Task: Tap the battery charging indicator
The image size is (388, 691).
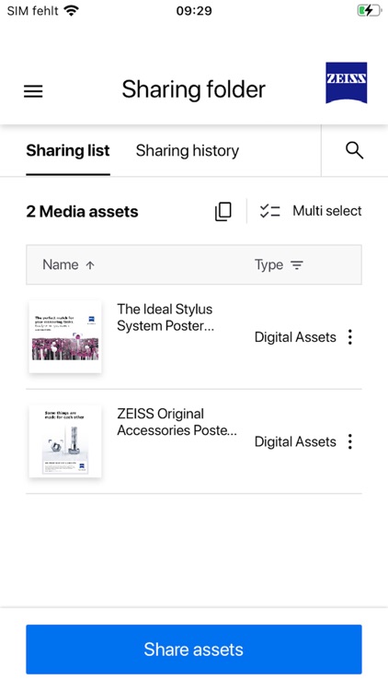Action: tap(369, 10)
